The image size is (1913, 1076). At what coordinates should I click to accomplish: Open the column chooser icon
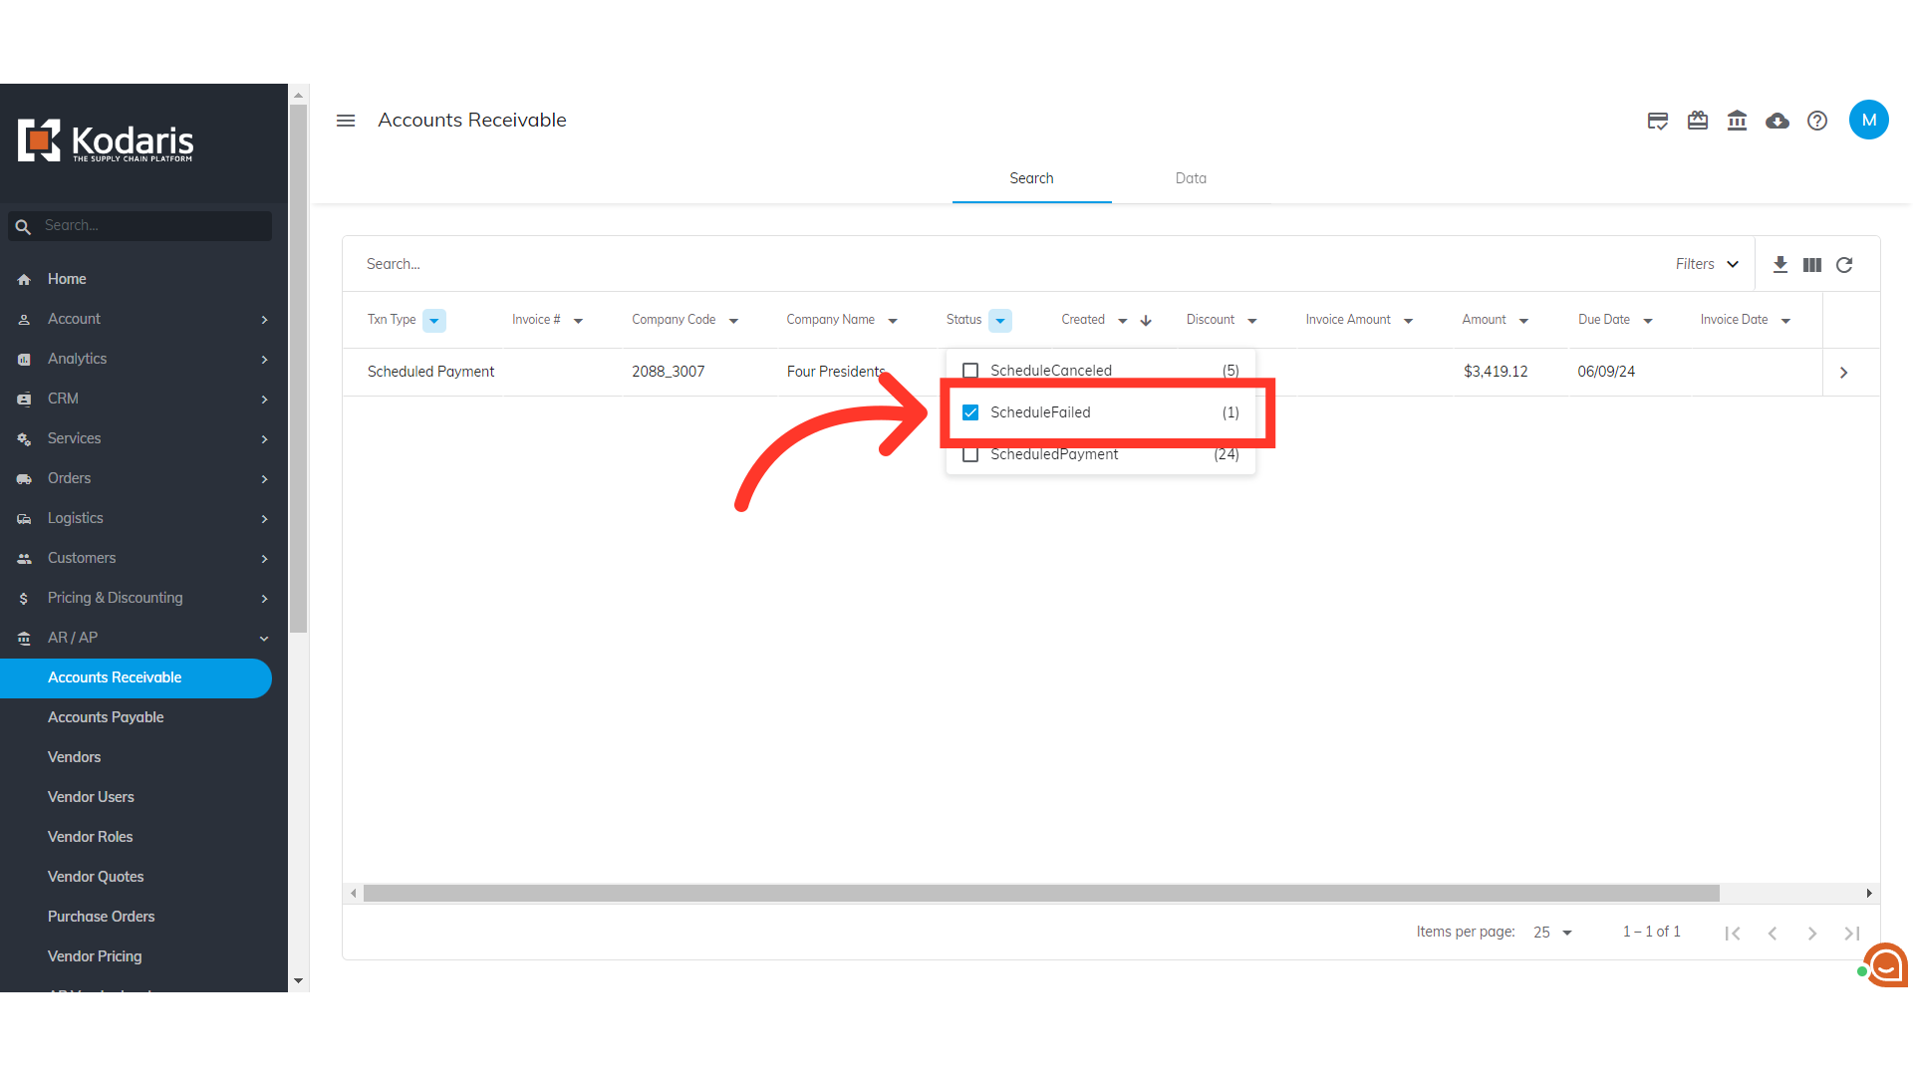1812,264
